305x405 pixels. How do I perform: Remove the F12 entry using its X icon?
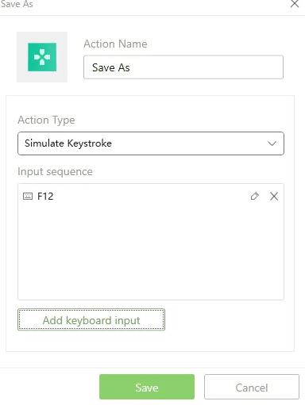pyautogui.click(x=274, y=197)
